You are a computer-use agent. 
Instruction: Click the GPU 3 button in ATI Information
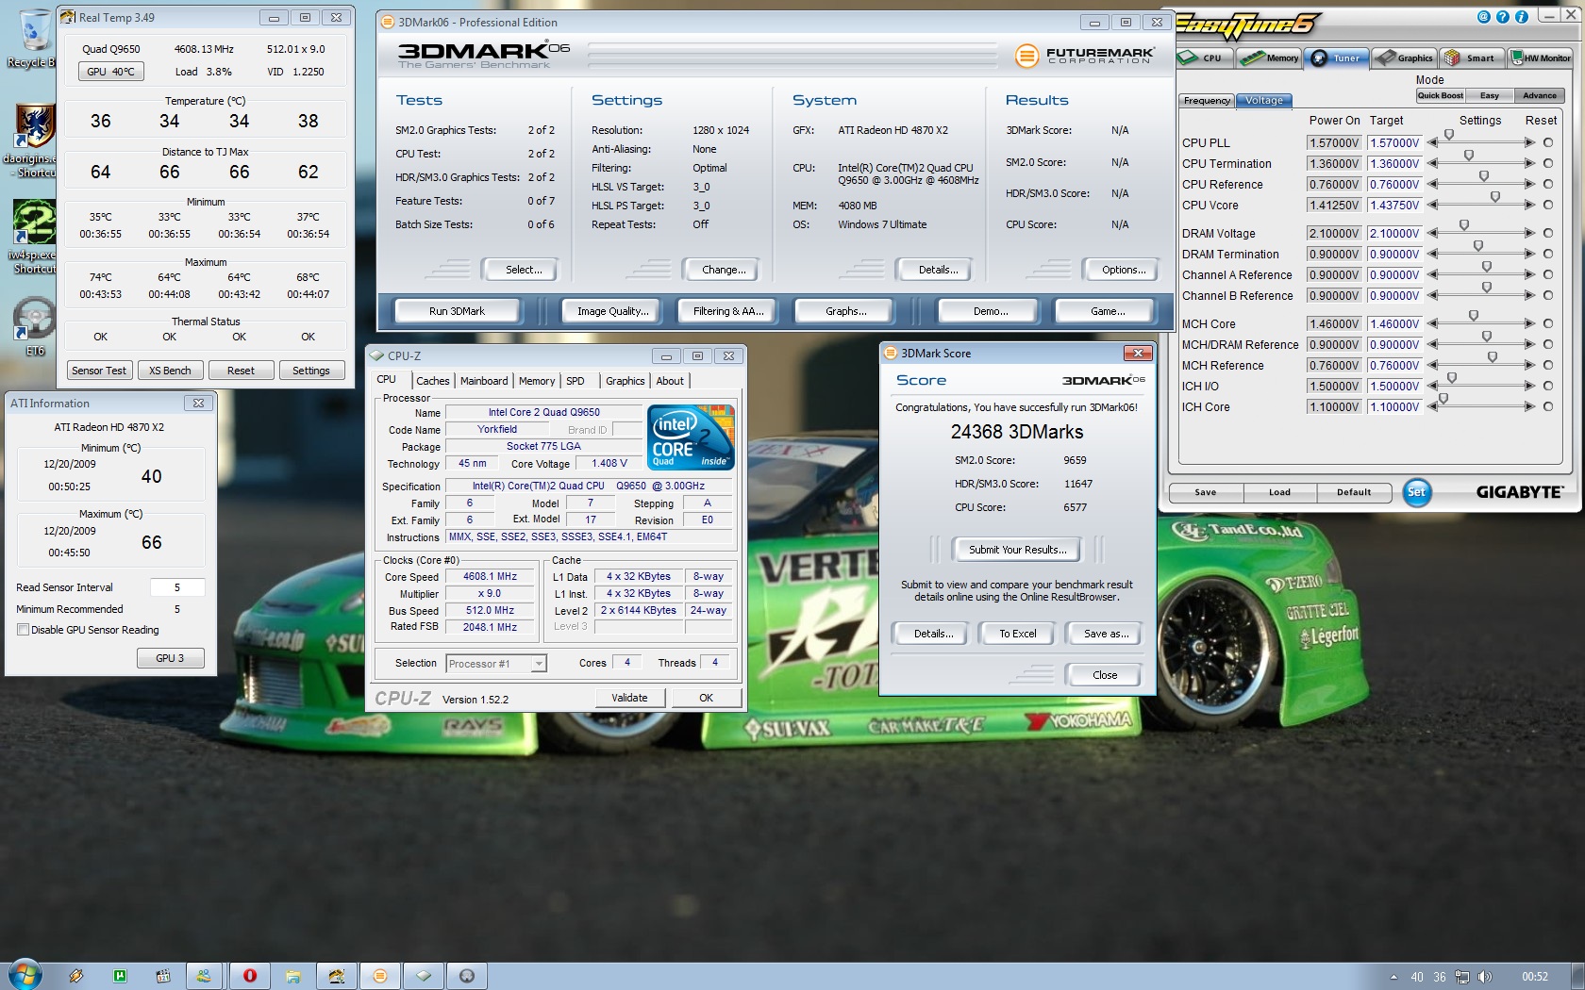(170, 658)
